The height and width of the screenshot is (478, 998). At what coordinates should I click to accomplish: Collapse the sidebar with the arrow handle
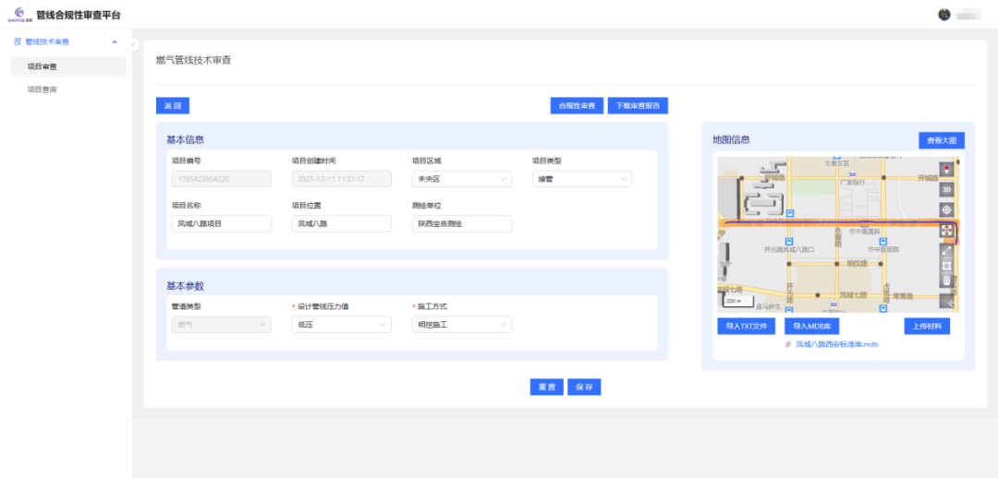pos(133,44)
